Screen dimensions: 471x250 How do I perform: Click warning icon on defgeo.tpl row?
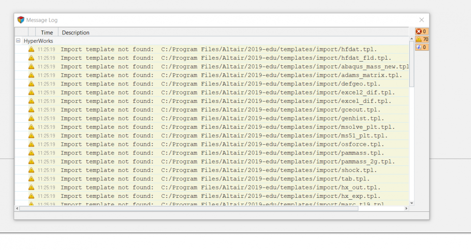31,84
